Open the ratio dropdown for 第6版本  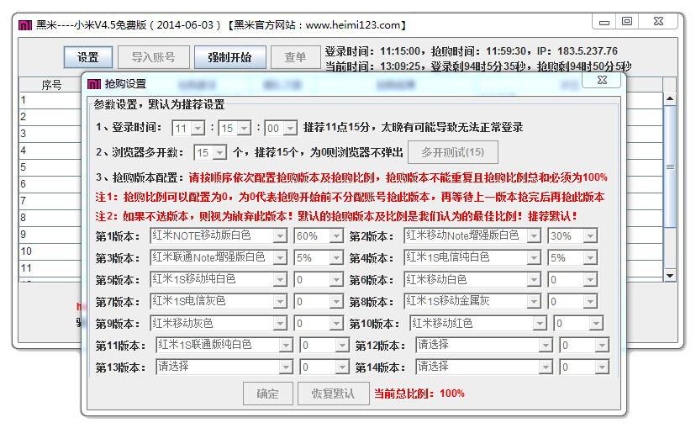(x=572, y=279)
